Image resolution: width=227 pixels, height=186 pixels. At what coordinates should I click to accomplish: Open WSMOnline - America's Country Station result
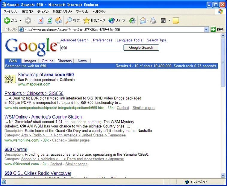coord(43,117)
